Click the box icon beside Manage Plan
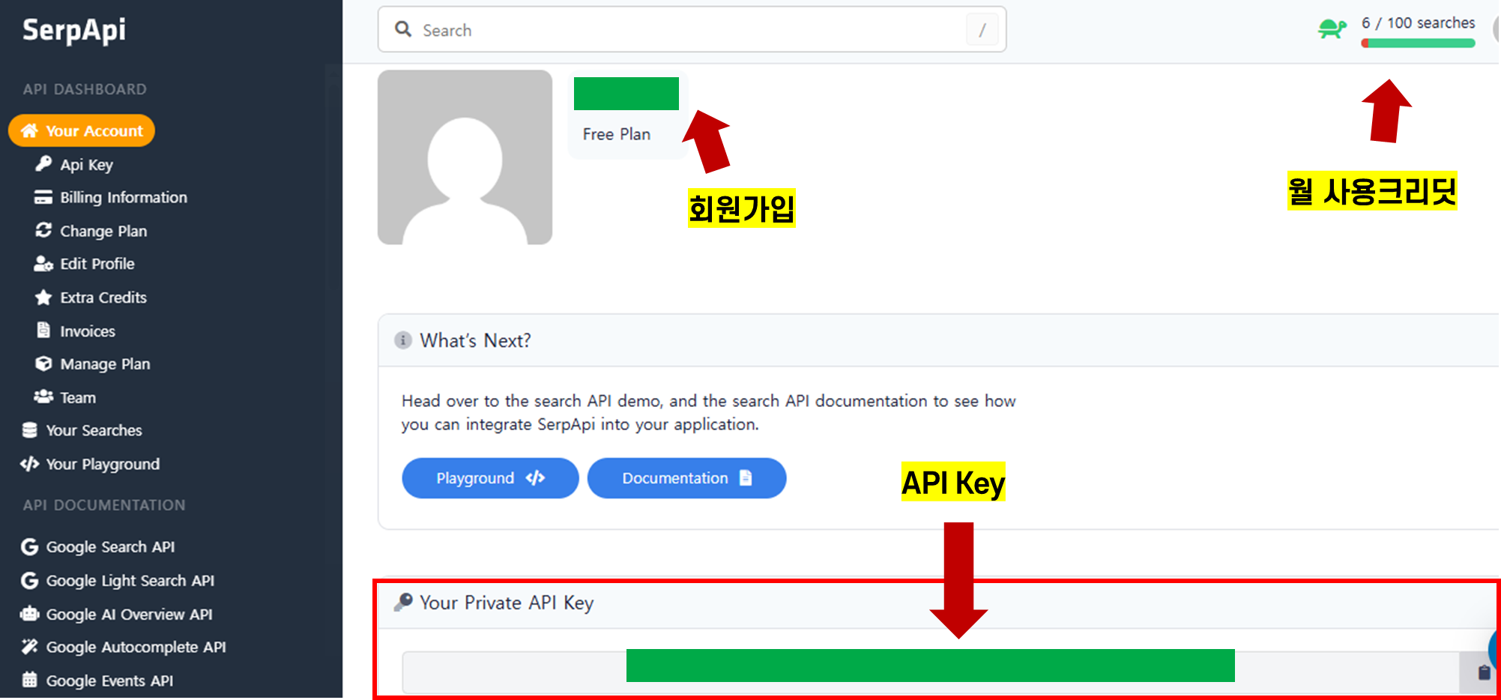Image resolution: width=1501 pixels, height=700 pixels. (x=43, y=363)
